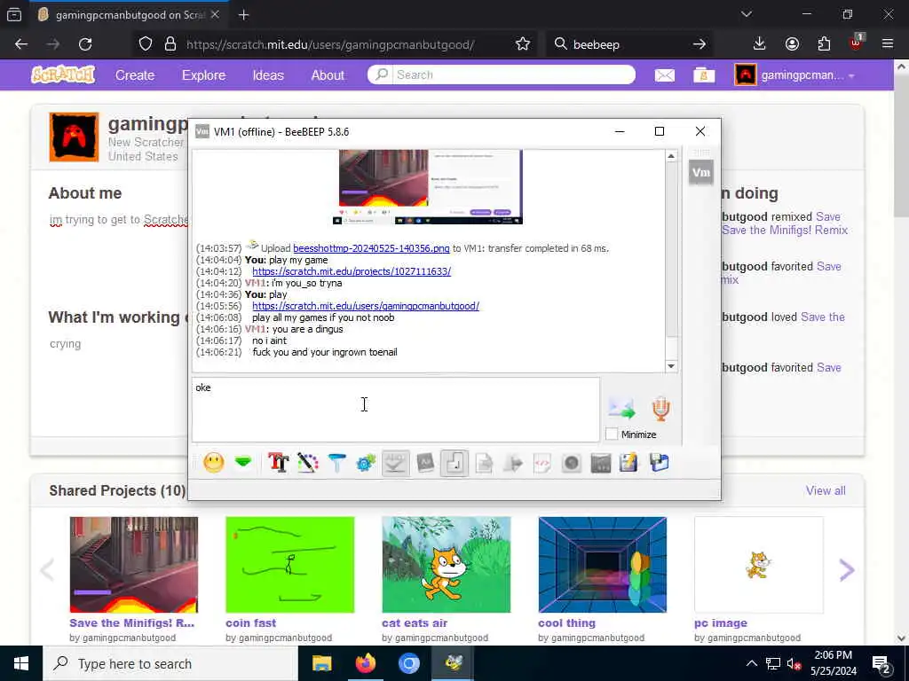Open Firefox downloads arrow icon

click(x=760, y=44)
